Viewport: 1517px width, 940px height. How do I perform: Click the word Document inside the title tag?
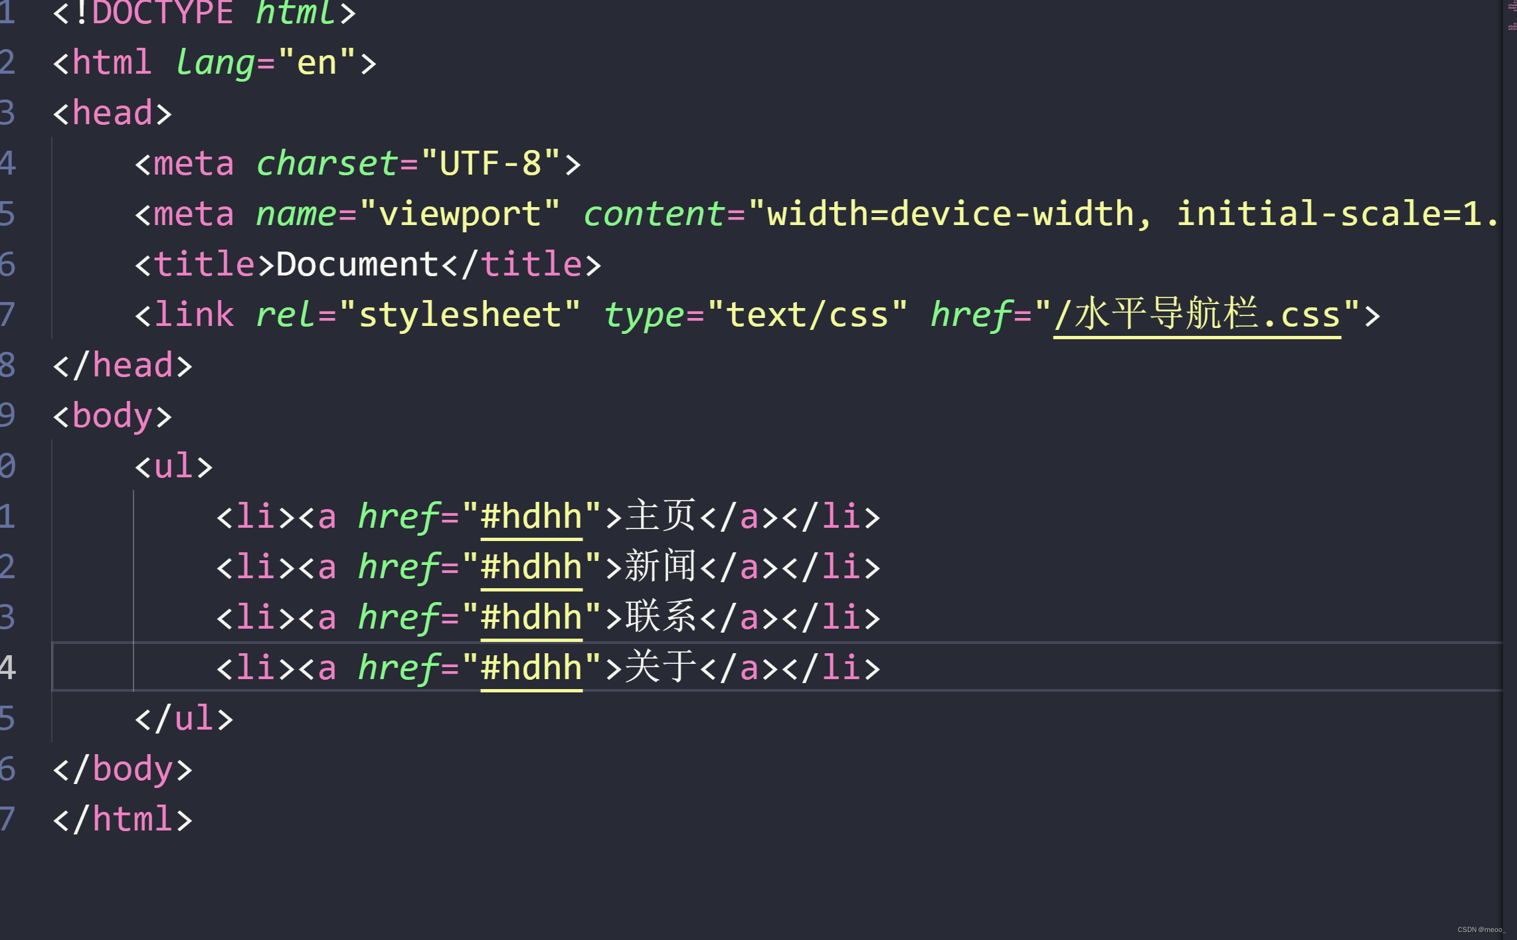[357, 263]
